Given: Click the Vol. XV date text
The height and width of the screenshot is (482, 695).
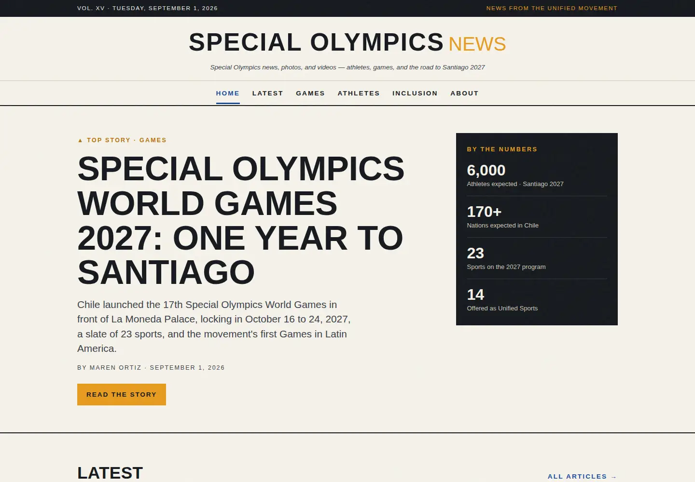Looking at the screenshot, I should 147,8.
